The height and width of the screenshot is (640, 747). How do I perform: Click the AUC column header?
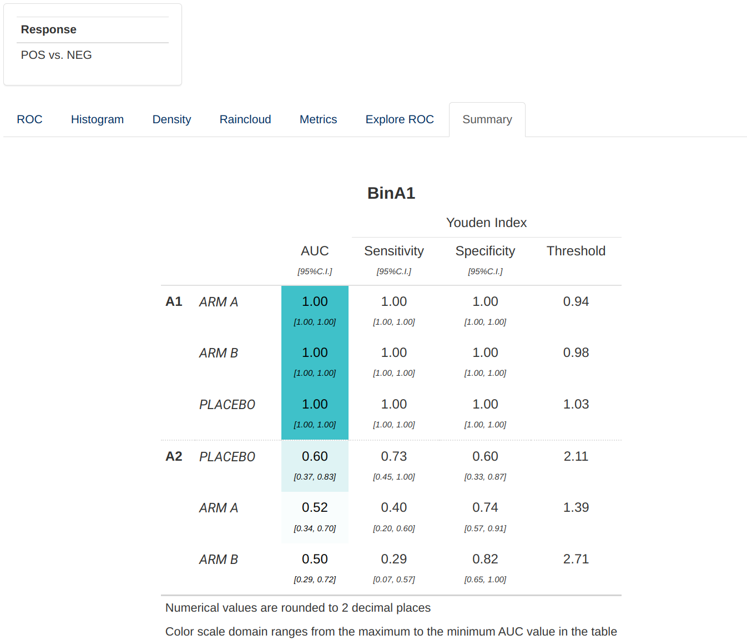315,251
